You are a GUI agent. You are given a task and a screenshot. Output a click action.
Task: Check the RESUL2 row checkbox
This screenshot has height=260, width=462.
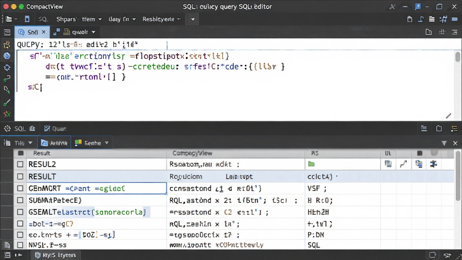[20, 164]
